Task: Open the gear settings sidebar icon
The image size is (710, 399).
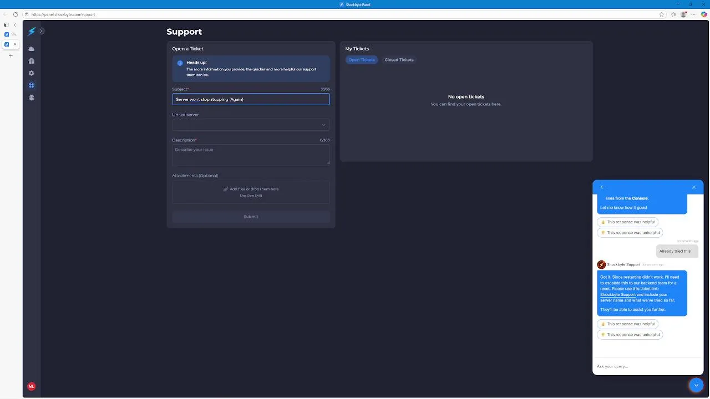Action: (32, 73)
